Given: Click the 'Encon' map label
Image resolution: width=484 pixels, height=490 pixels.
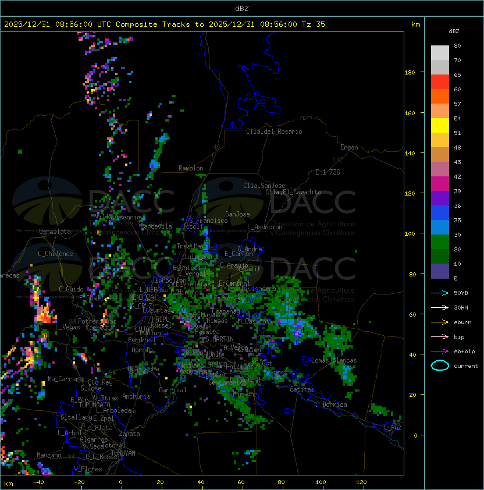Looking at the screenshot, I should click(x=349, y=147).
